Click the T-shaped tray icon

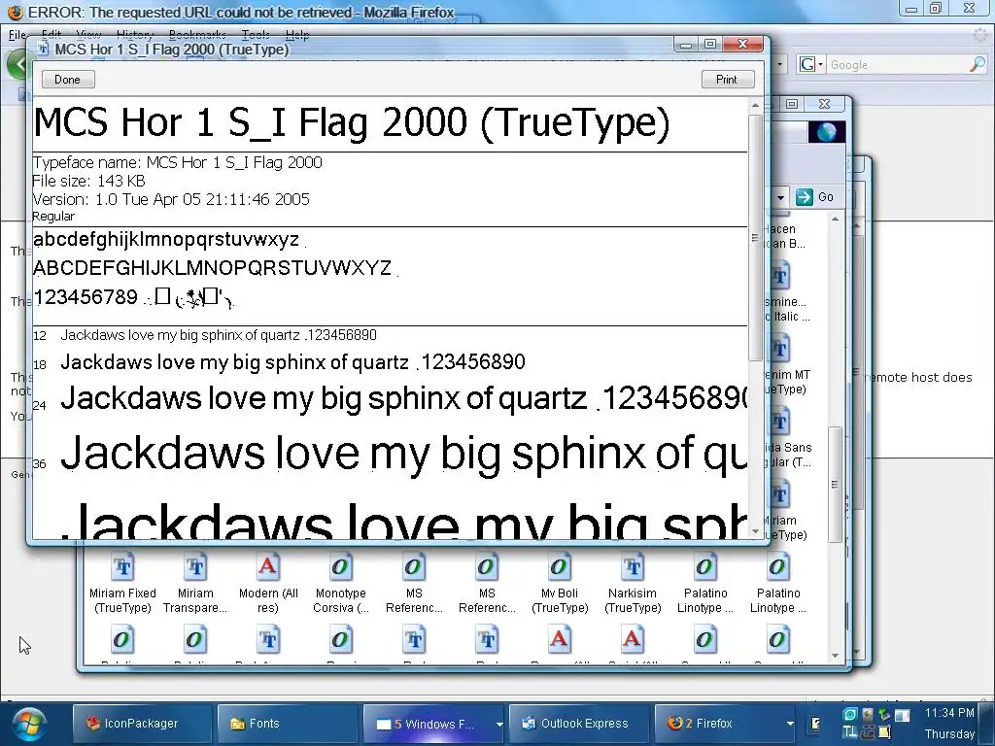coord(850,732)
